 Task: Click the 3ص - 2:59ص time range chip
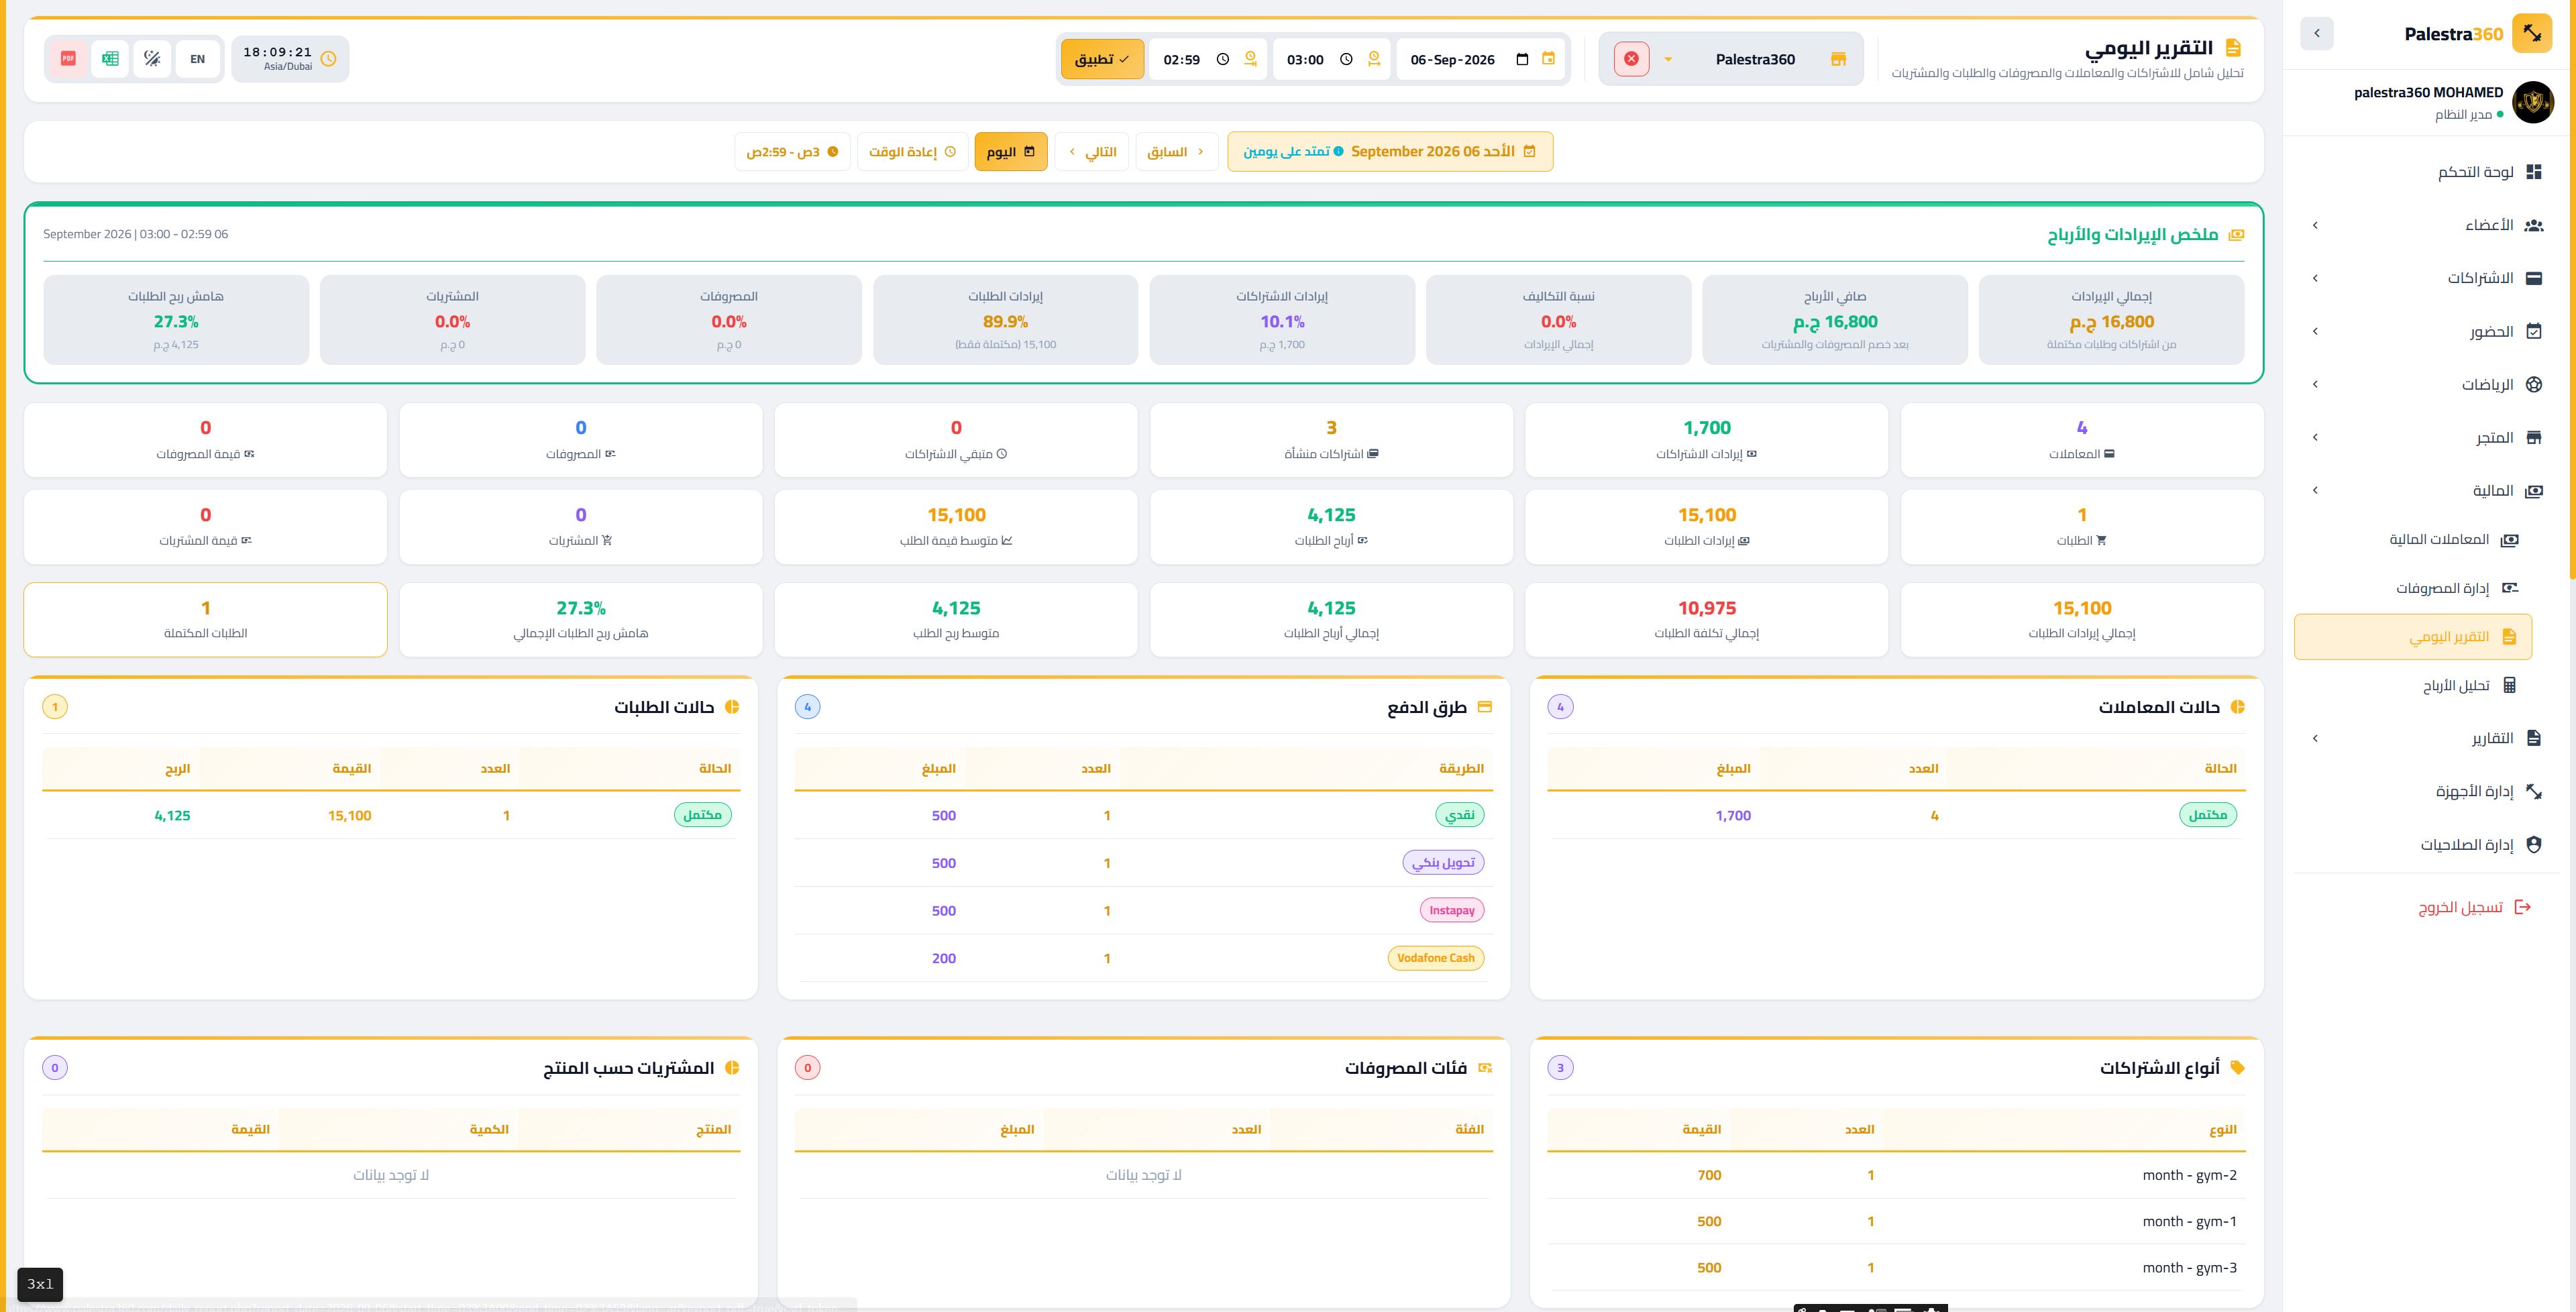(792, 152)
